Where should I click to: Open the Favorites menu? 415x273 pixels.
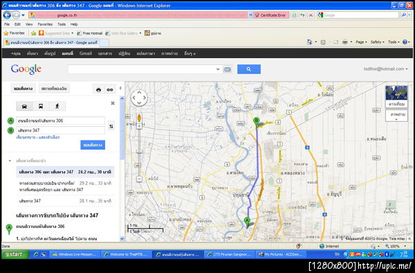45,24
